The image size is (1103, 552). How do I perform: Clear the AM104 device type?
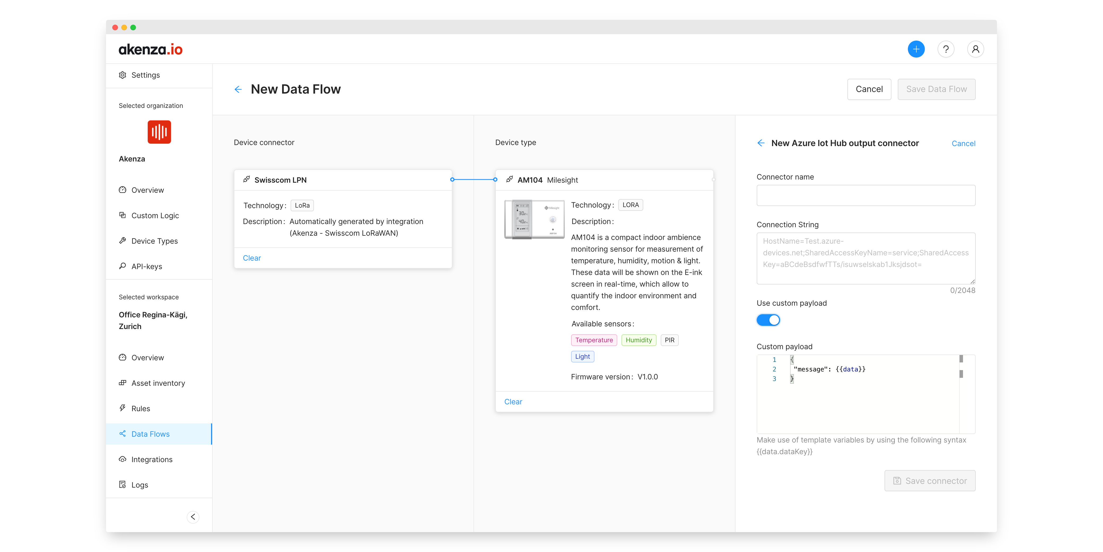[x=513, y=402]
